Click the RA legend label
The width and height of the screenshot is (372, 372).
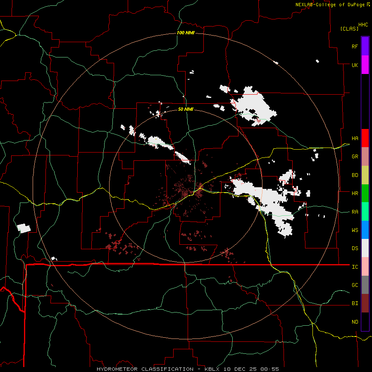(355, 212)
